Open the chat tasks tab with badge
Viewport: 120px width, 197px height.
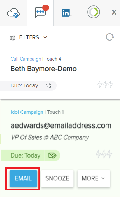click(40, 13)
